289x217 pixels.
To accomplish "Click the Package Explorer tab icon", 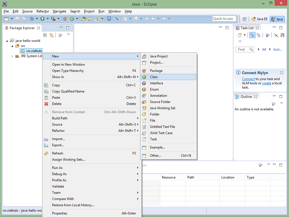I will pos(7,28).
